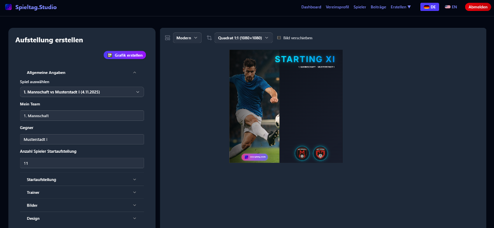Viewport: 494px width, 228px height.
Task: Go to the Vereinsprofil page
Action: pos(337,7)
